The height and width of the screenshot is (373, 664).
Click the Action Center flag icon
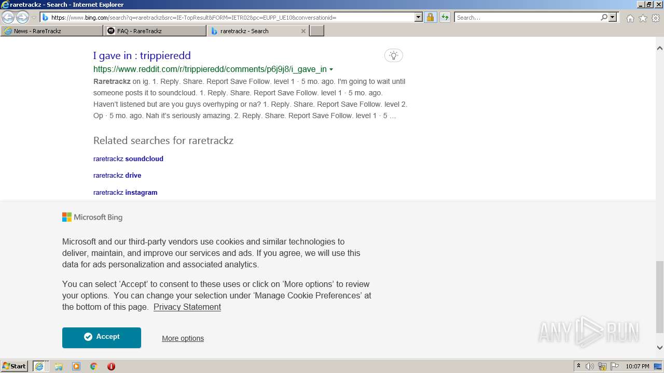point(615,366)
